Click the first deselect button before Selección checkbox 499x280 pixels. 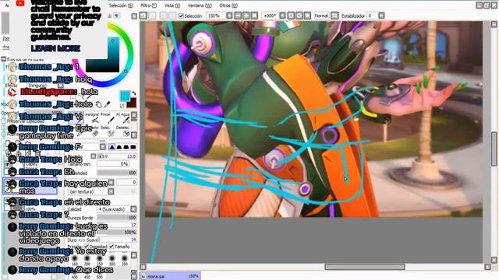click(164, 16)
